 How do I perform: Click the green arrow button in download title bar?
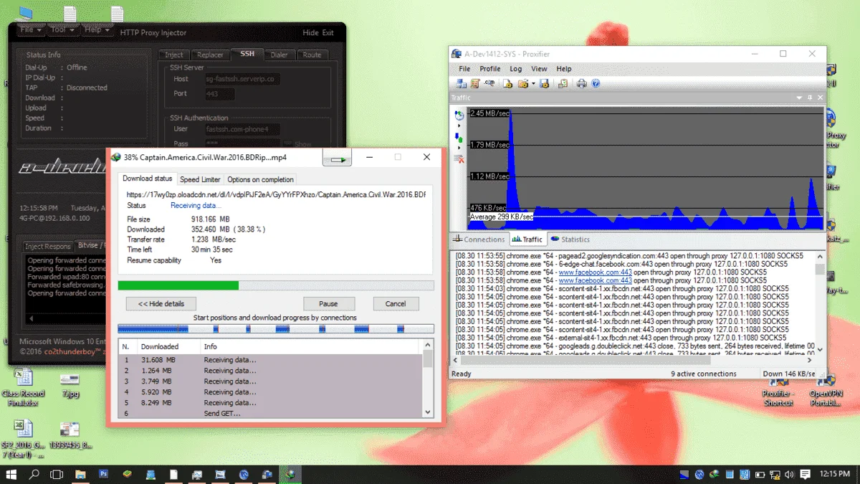click(x=337, y=158)
